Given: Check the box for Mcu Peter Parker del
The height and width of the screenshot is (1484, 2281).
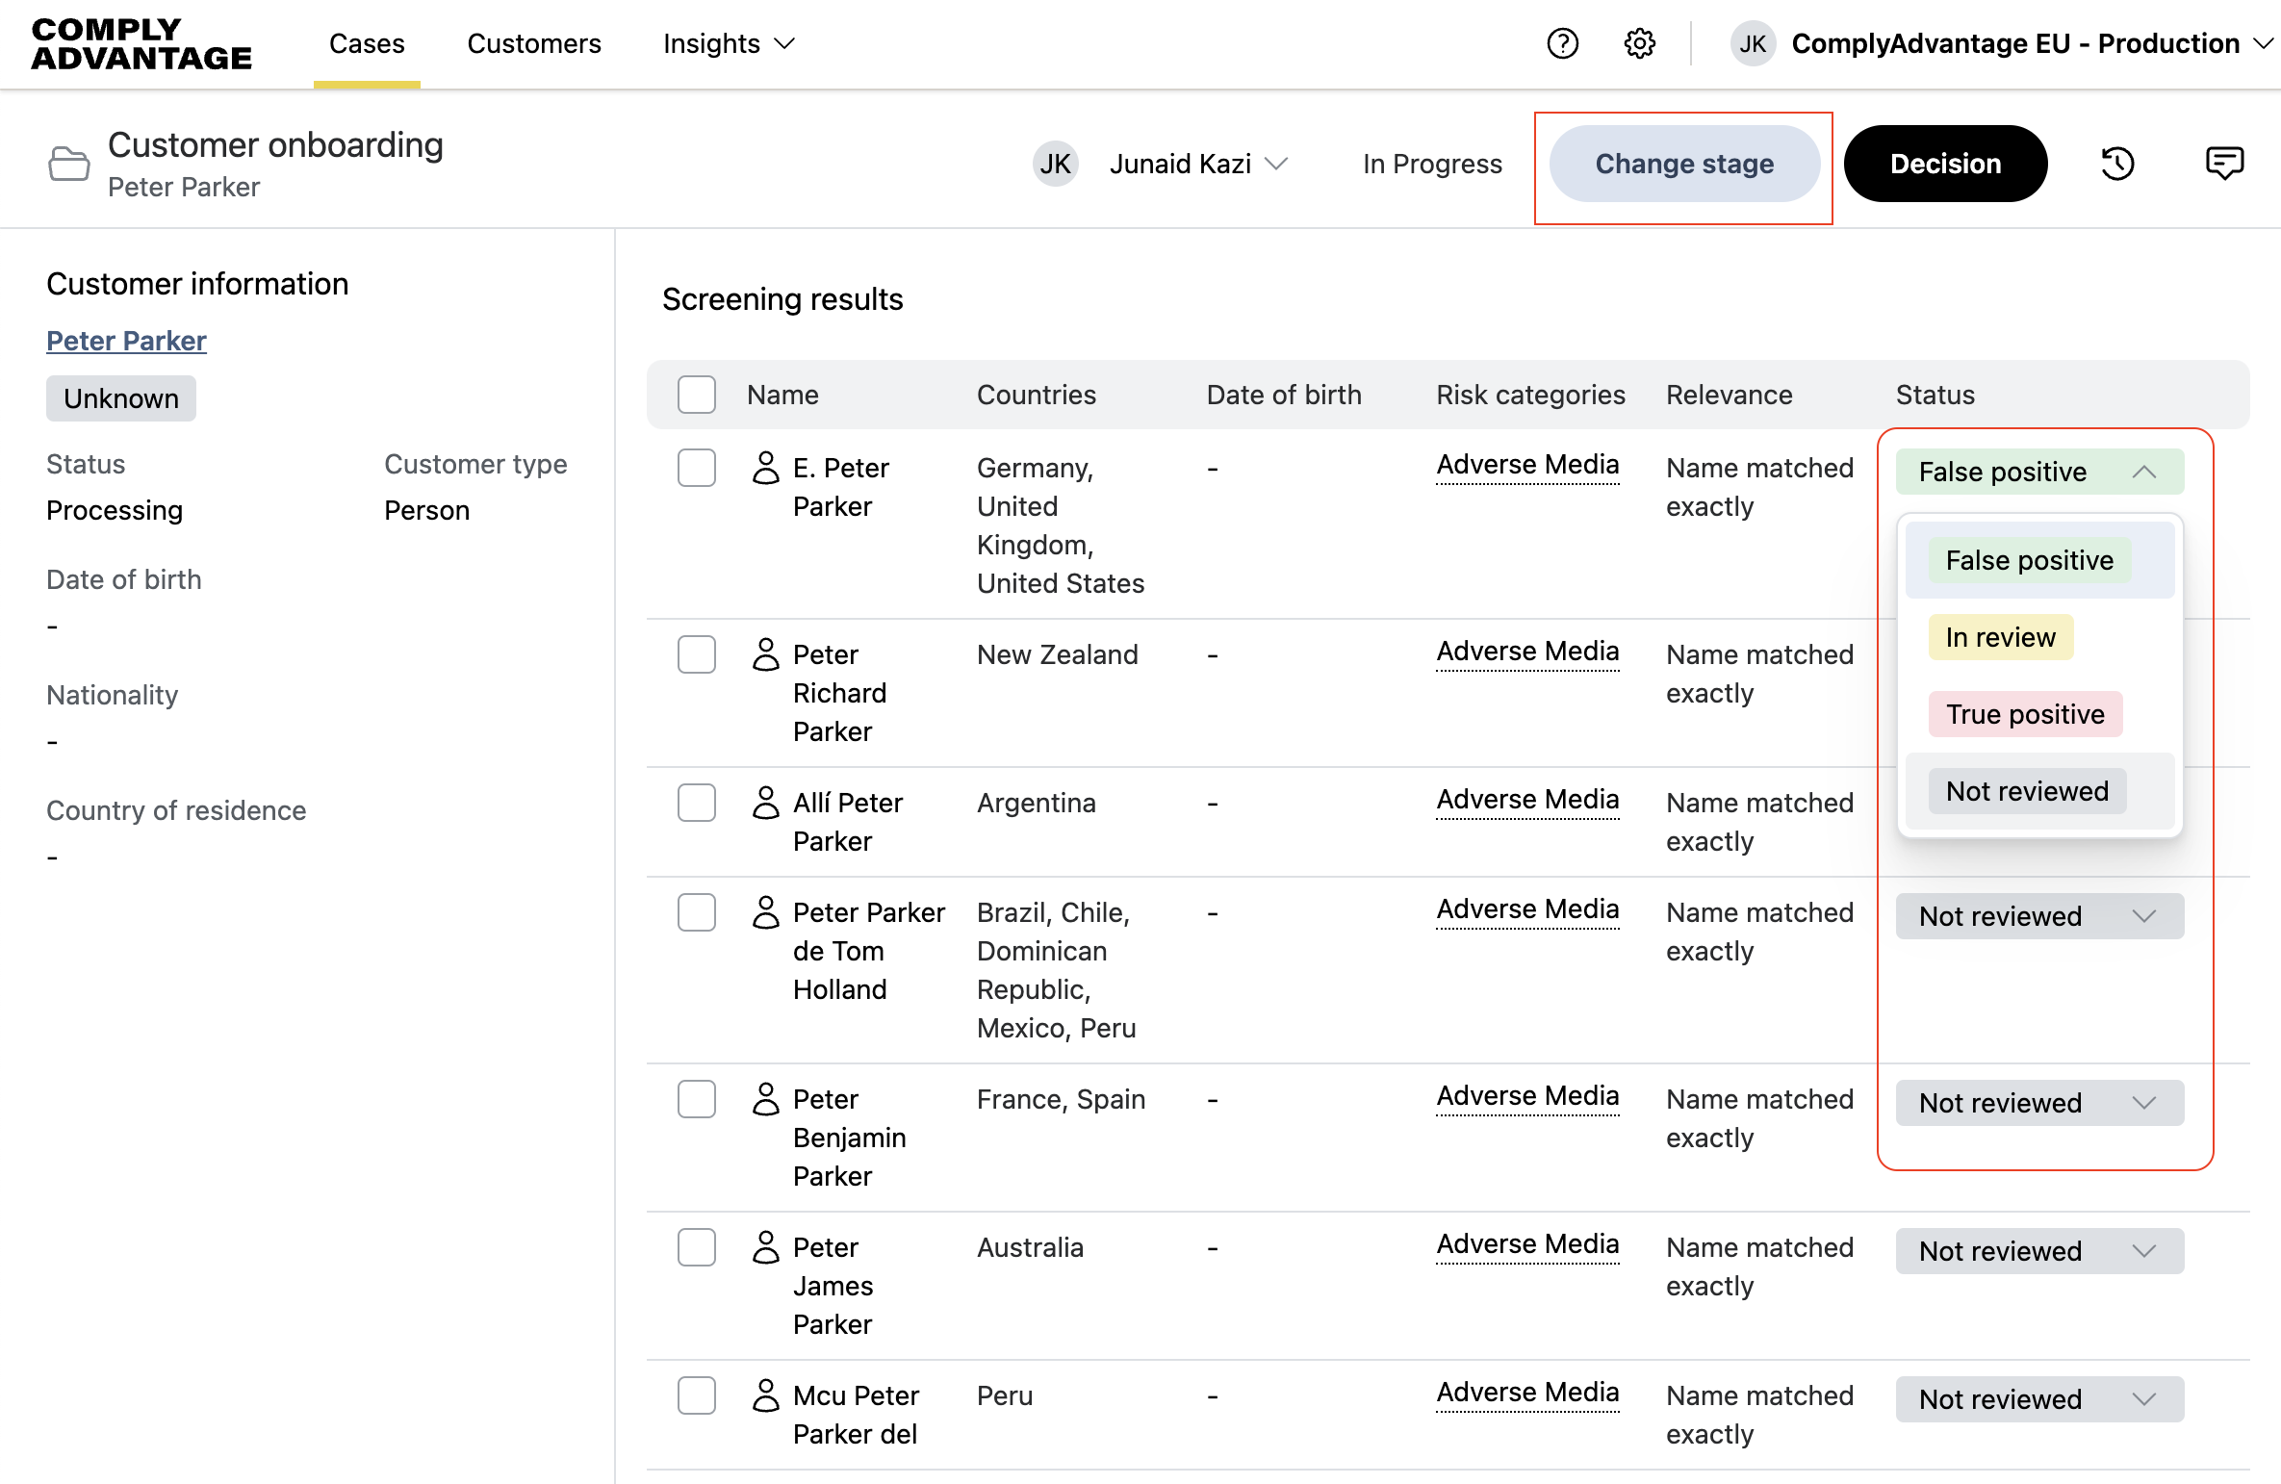Looking at the screenshot, I should tap(697, 1396).
